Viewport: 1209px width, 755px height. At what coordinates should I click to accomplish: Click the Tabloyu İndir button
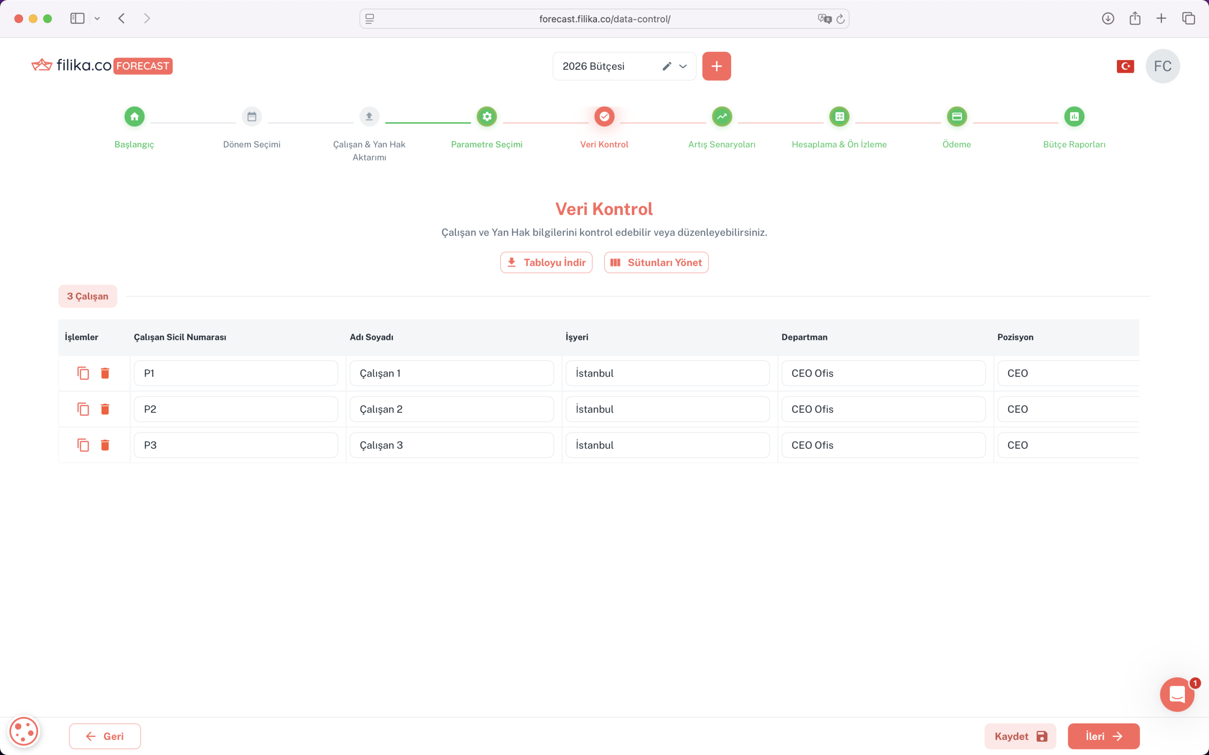tap(546, 263)
